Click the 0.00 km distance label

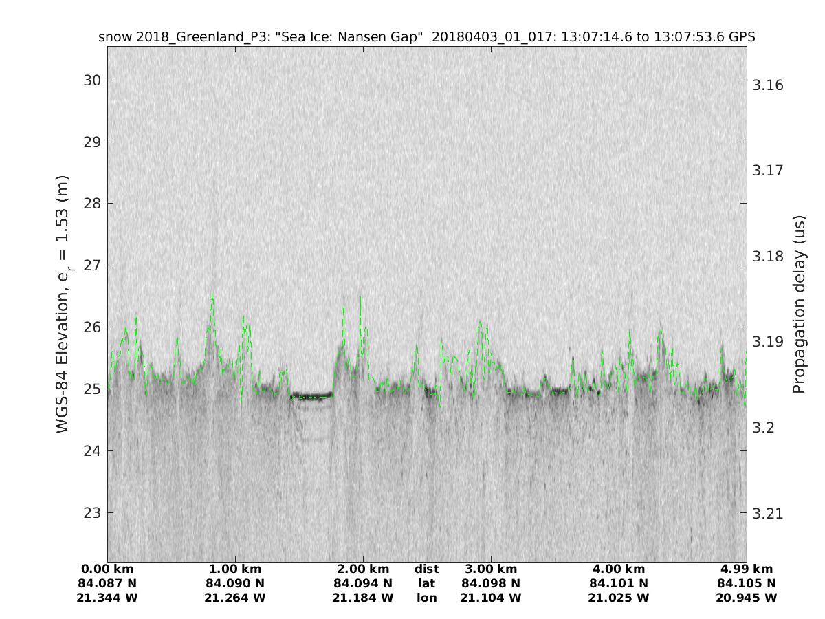point(108,569)
